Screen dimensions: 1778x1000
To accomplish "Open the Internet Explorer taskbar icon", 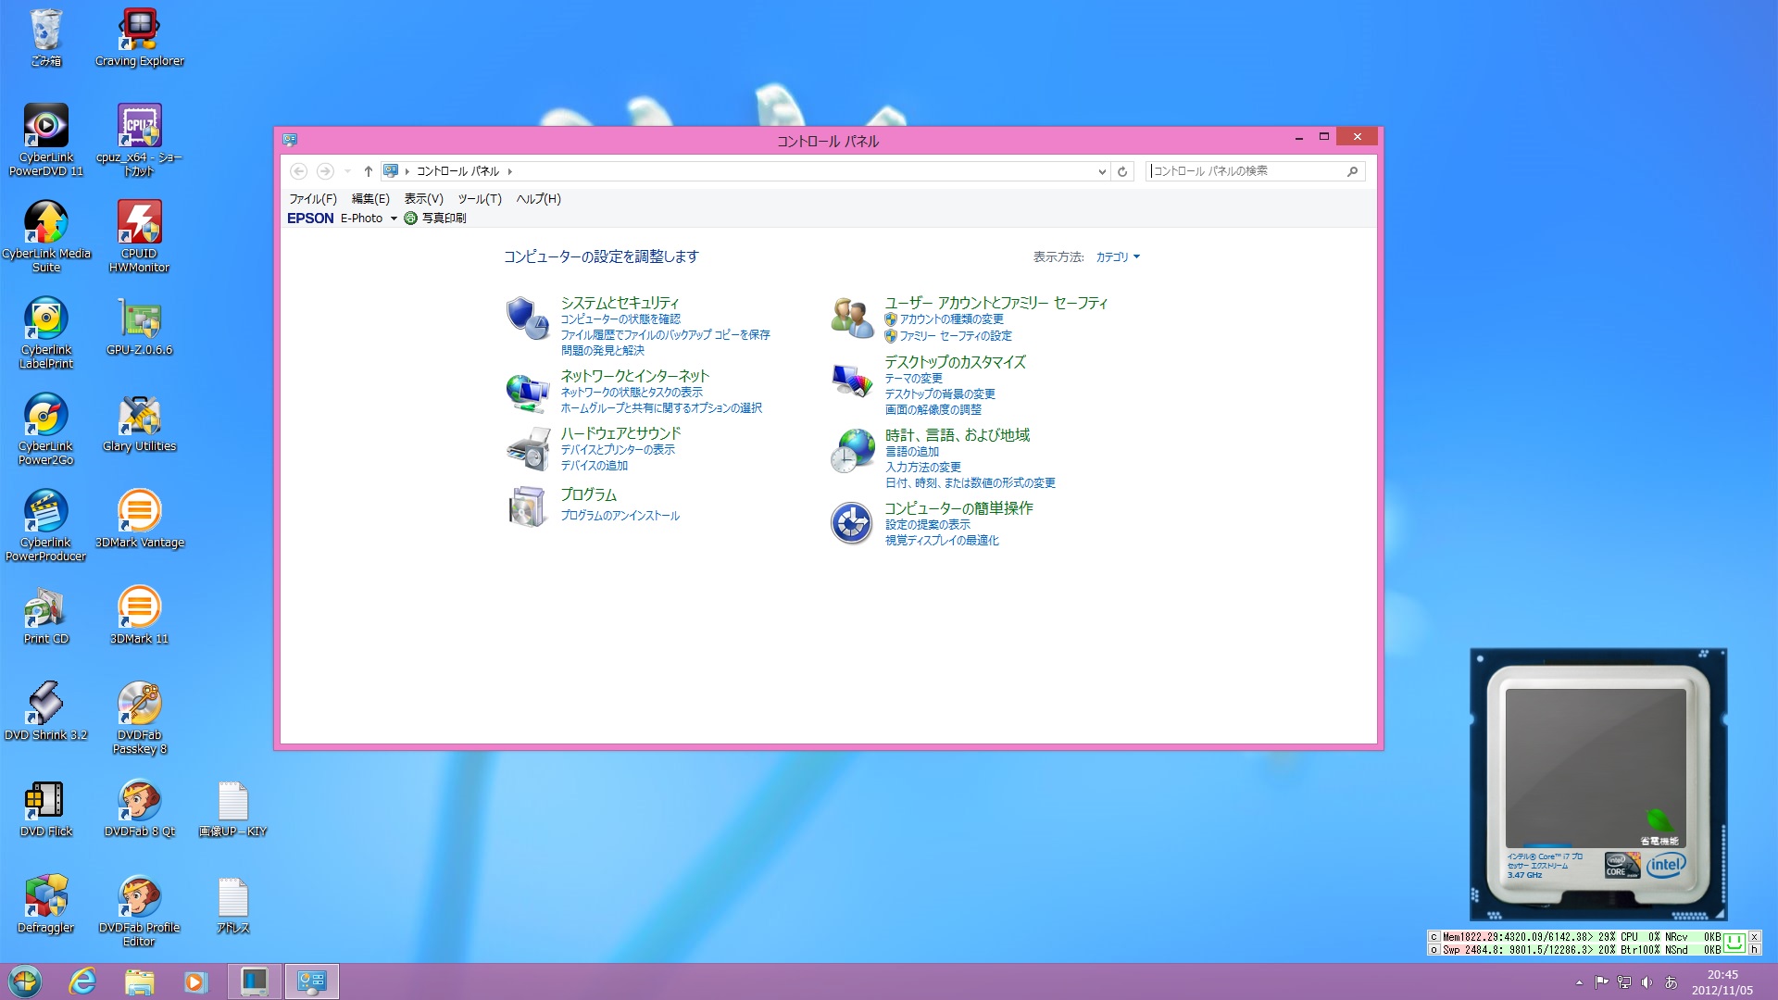I will (82, 981).
